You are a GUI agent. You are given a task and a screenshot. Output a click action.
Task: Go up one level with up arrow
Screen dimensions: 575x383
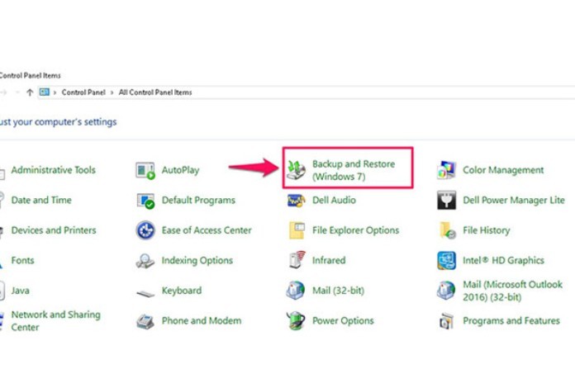coord(30,92)
